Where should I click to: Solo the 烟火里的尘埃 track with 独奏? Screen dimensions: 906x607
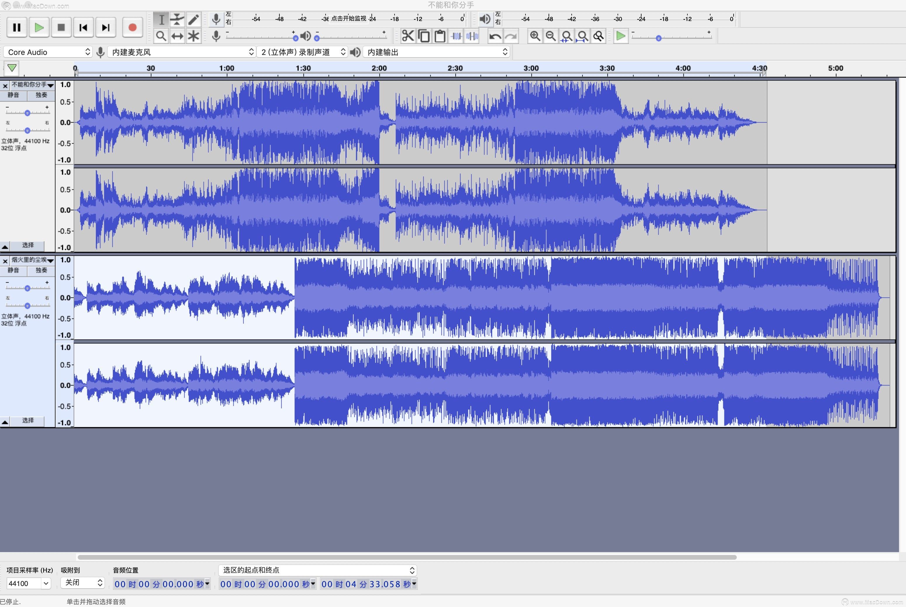(x=42, y=270)
